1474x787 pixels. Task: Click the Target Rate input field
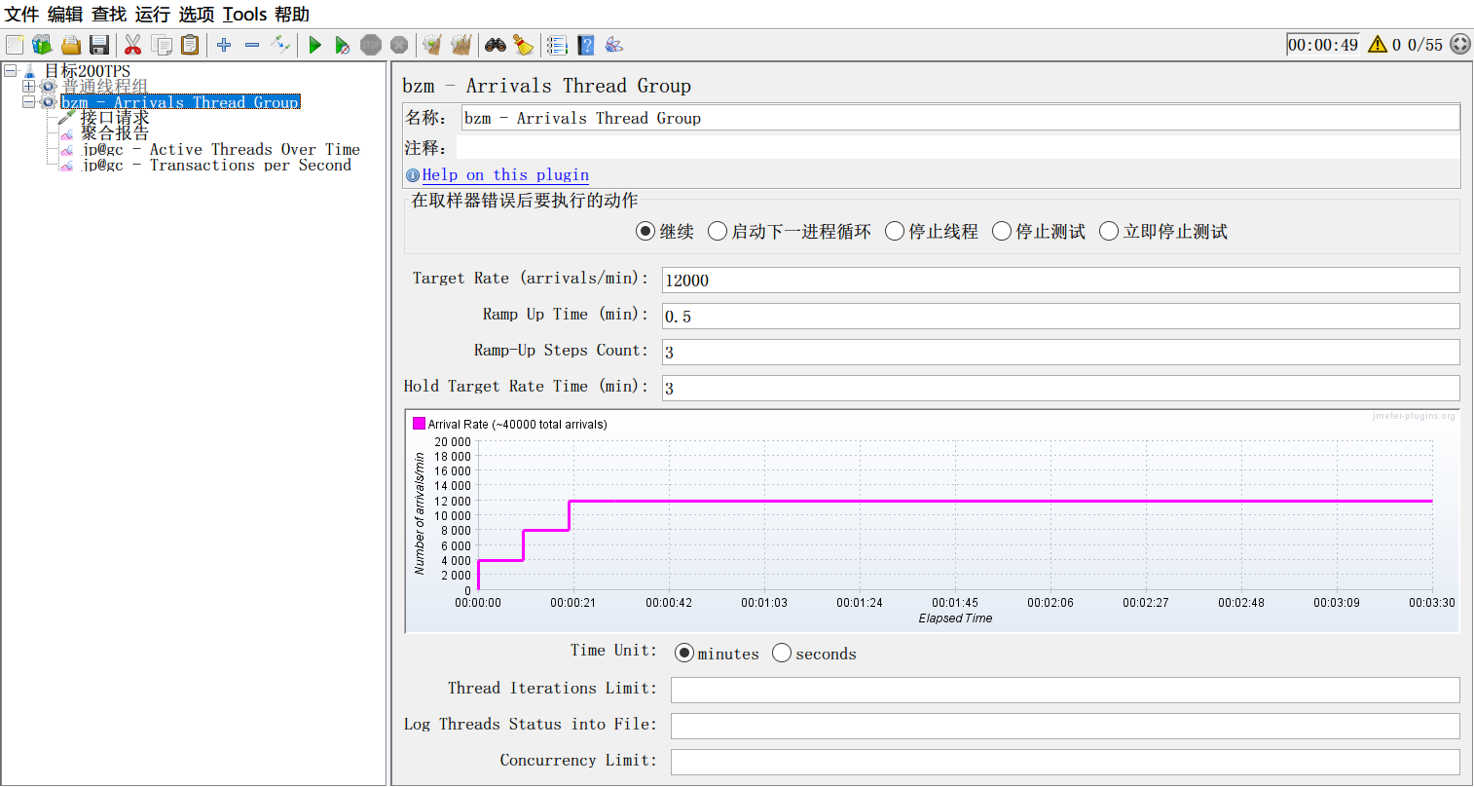click(x=1059, y=281)
